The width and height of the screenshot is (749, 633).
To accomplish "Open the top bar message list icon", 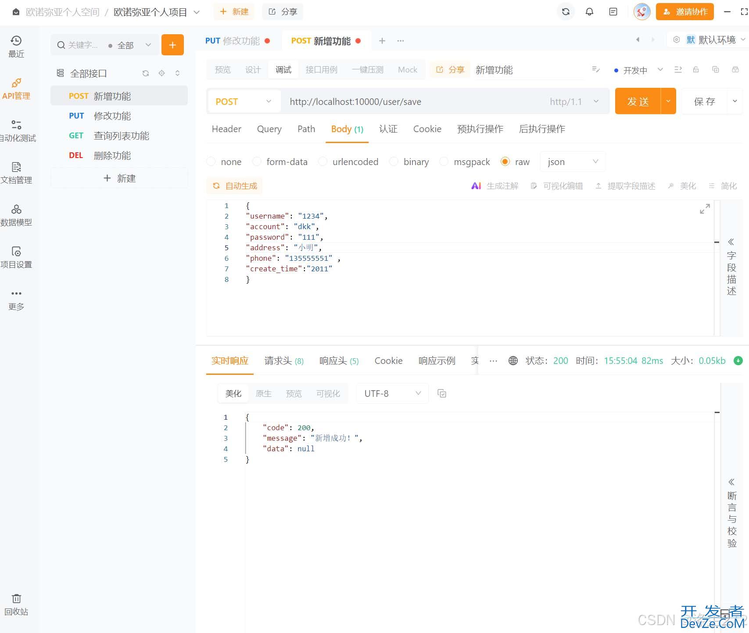I will coord(613,12).
